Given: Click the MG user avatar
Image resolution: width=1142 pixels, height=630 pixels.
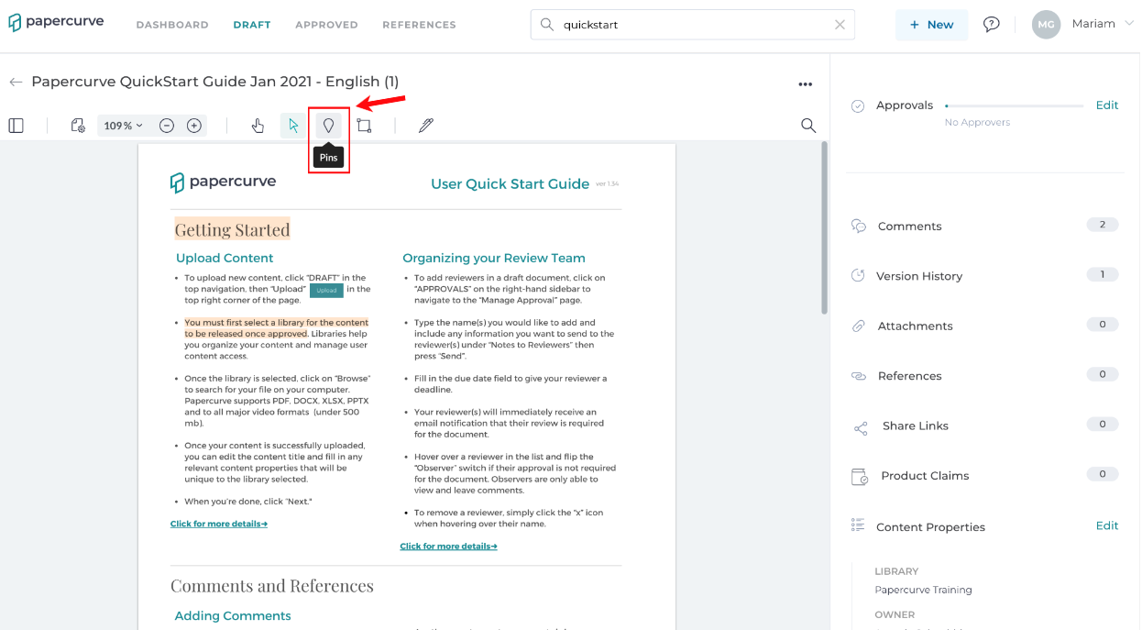Looking at the screenshot, I should click(1046, 25).
